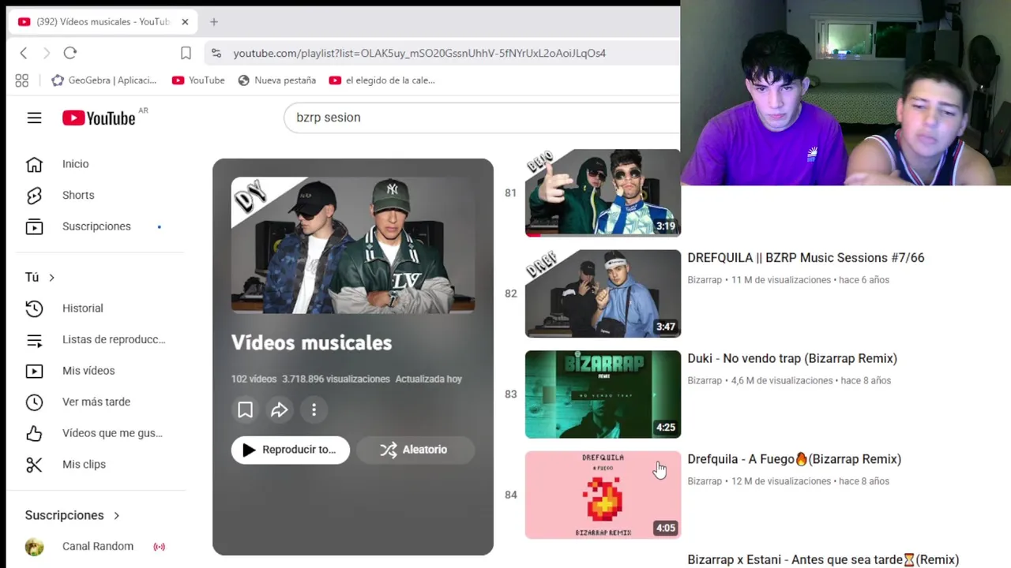Image resolution: width=1011 pixels, height=568 pixels.
Task: Share the Vídeos musicales playlist
Action: click(x=280, y=409)
